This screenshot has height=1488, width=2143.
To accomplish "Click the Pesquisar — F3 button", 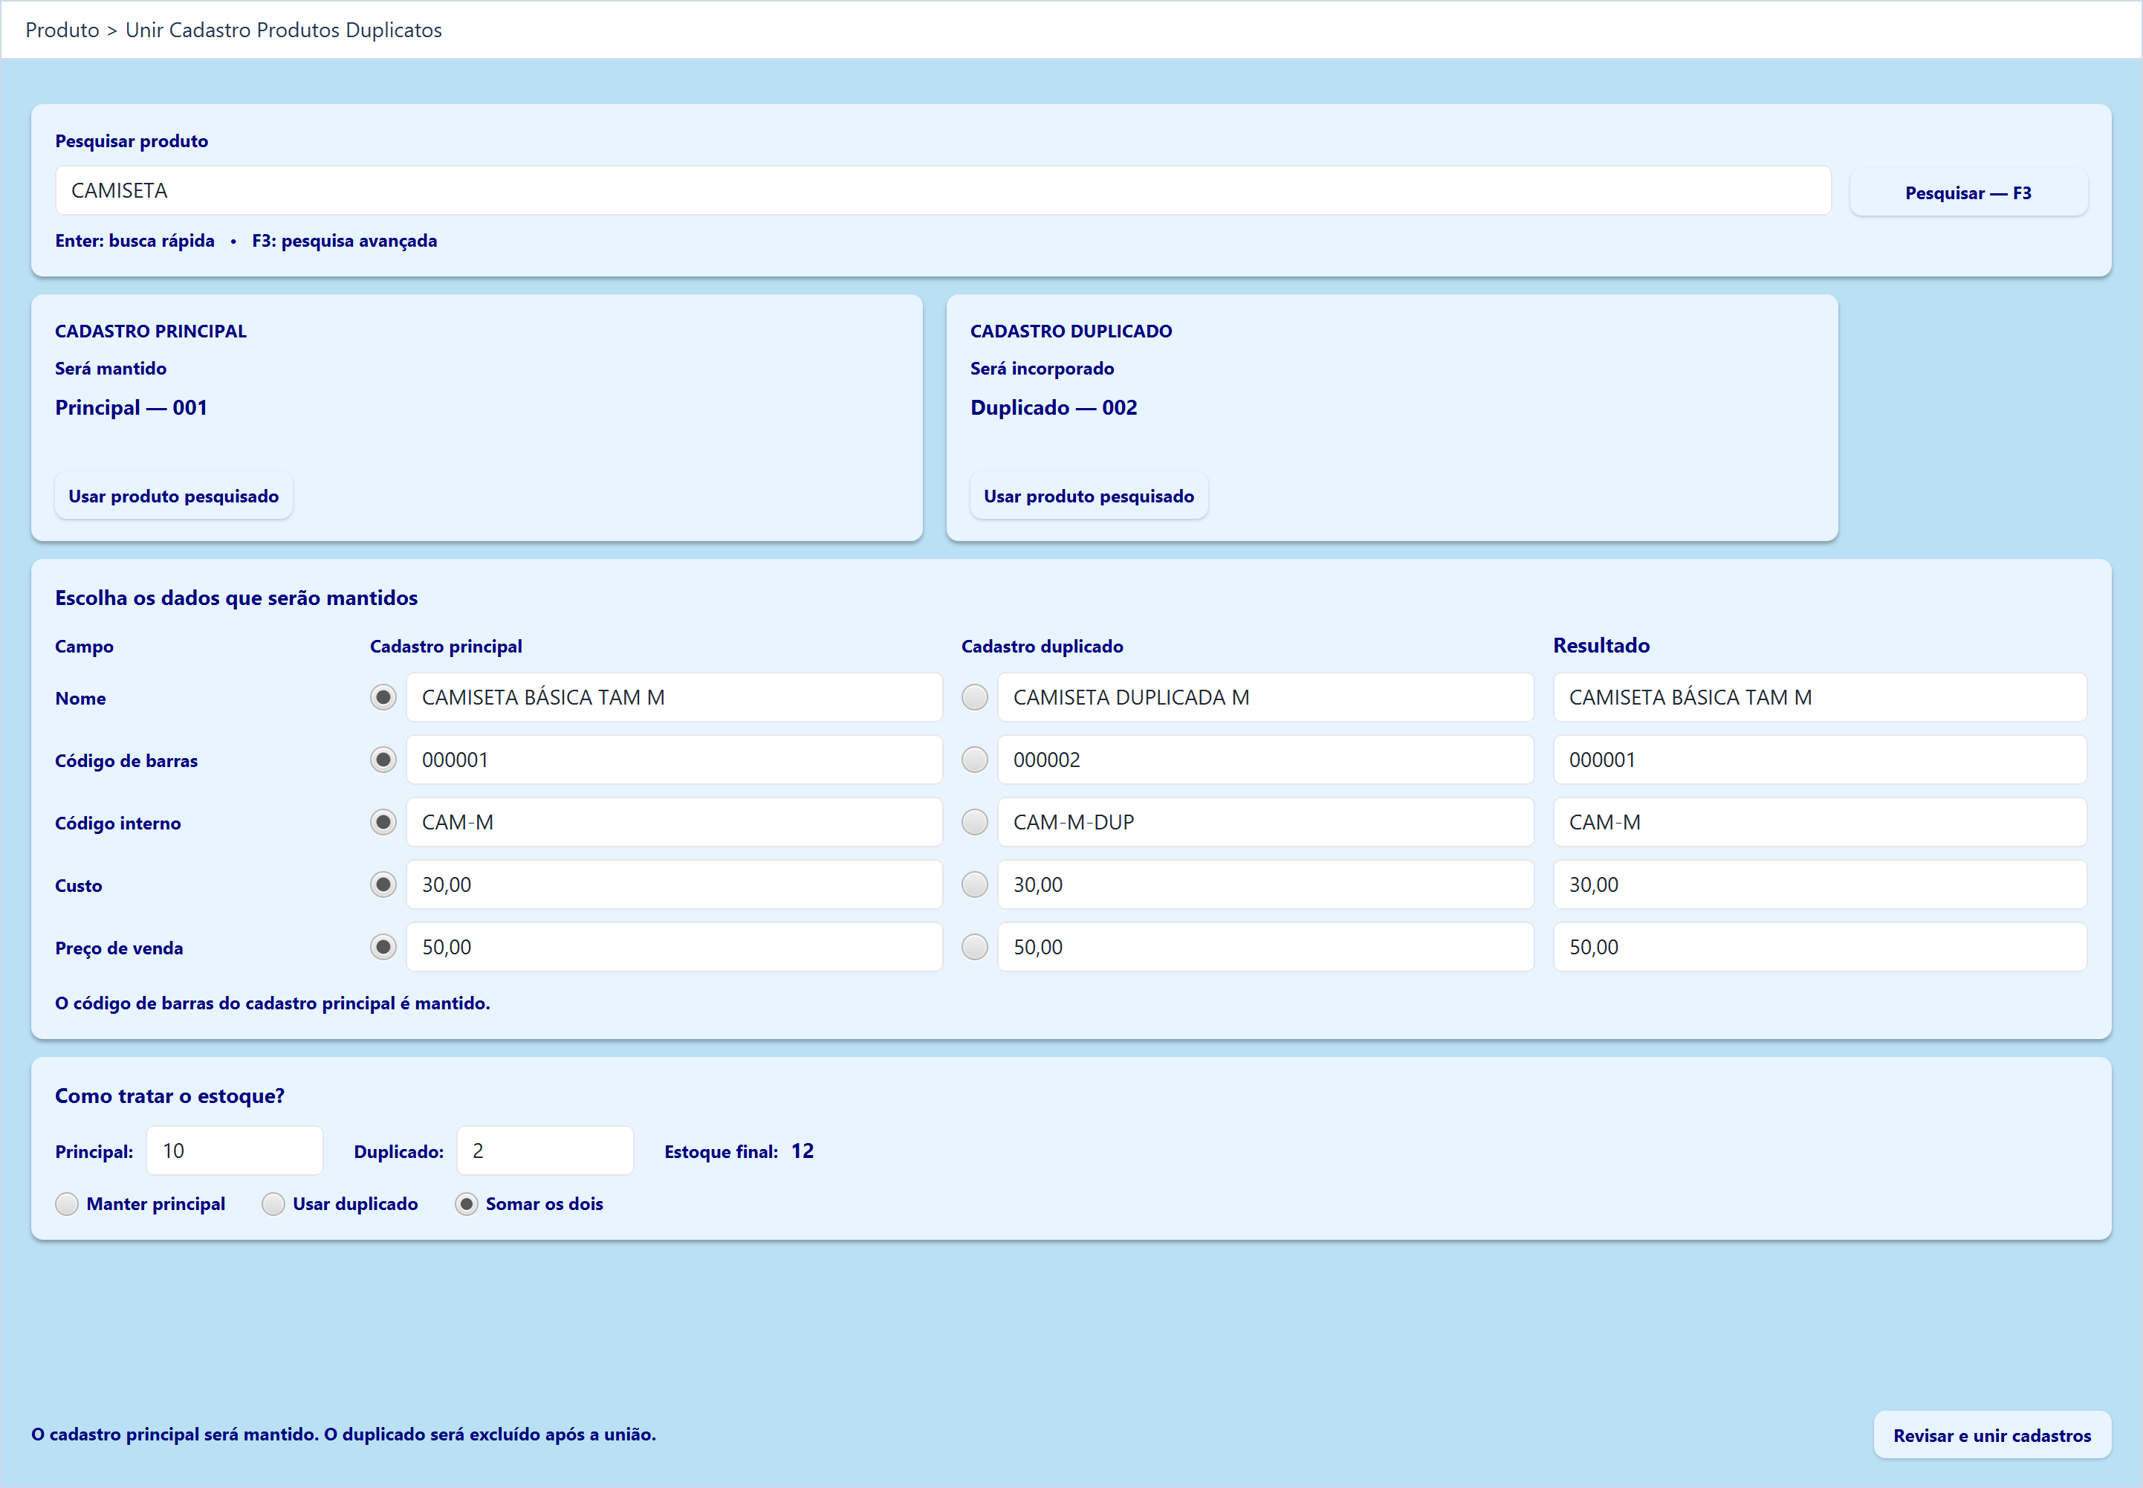I will 1968,193.
